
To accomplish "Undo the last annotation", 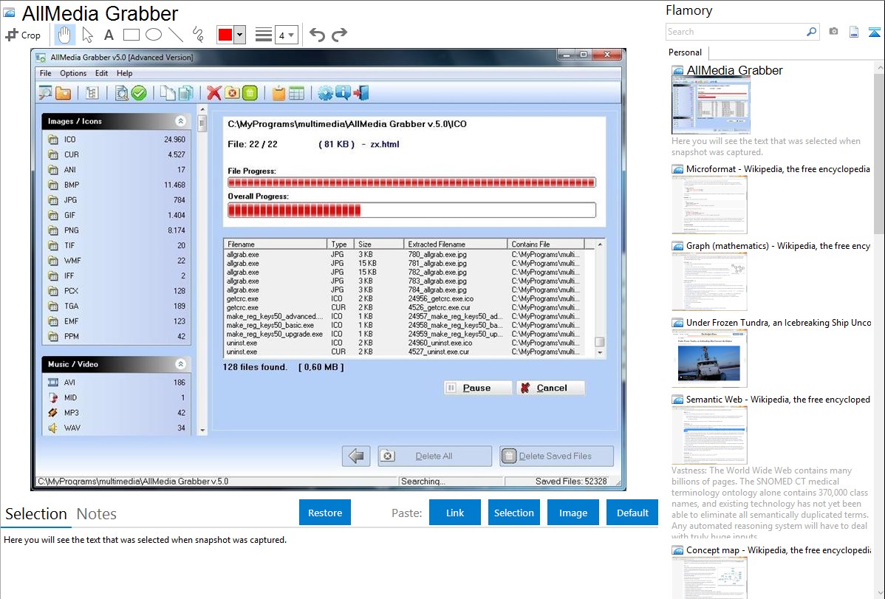I will 317,35.
